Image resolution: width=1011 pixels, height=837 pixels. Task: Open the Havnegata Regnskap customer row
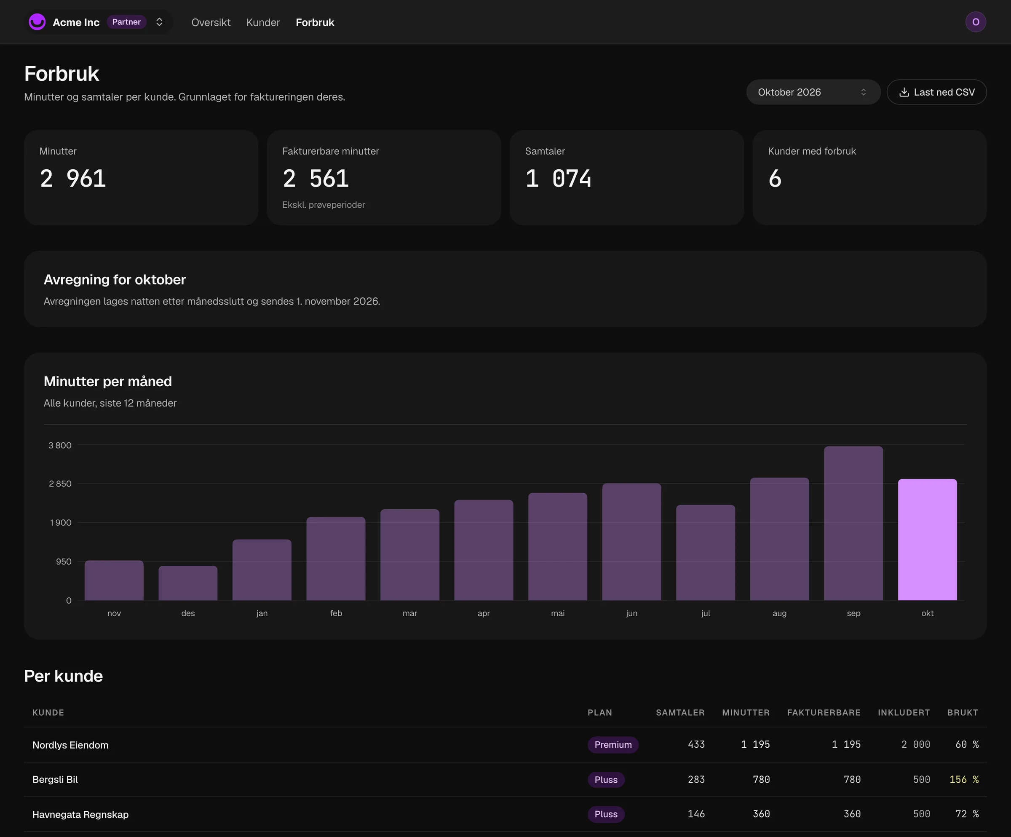coord(505,814)
